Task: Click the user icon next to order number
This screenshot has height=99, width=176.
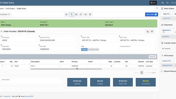Action: click(147, 31)
